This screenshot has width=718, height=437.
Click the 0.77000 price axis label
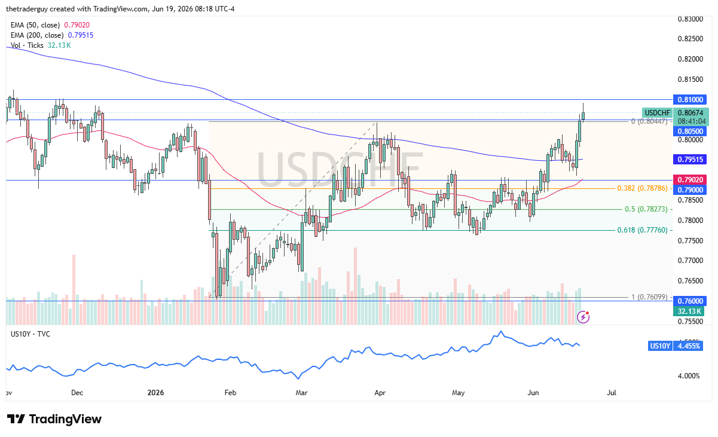coord(690,260)
